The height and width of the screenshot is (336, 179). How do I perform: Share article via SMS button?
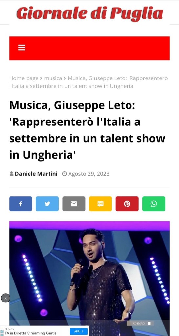100,204
